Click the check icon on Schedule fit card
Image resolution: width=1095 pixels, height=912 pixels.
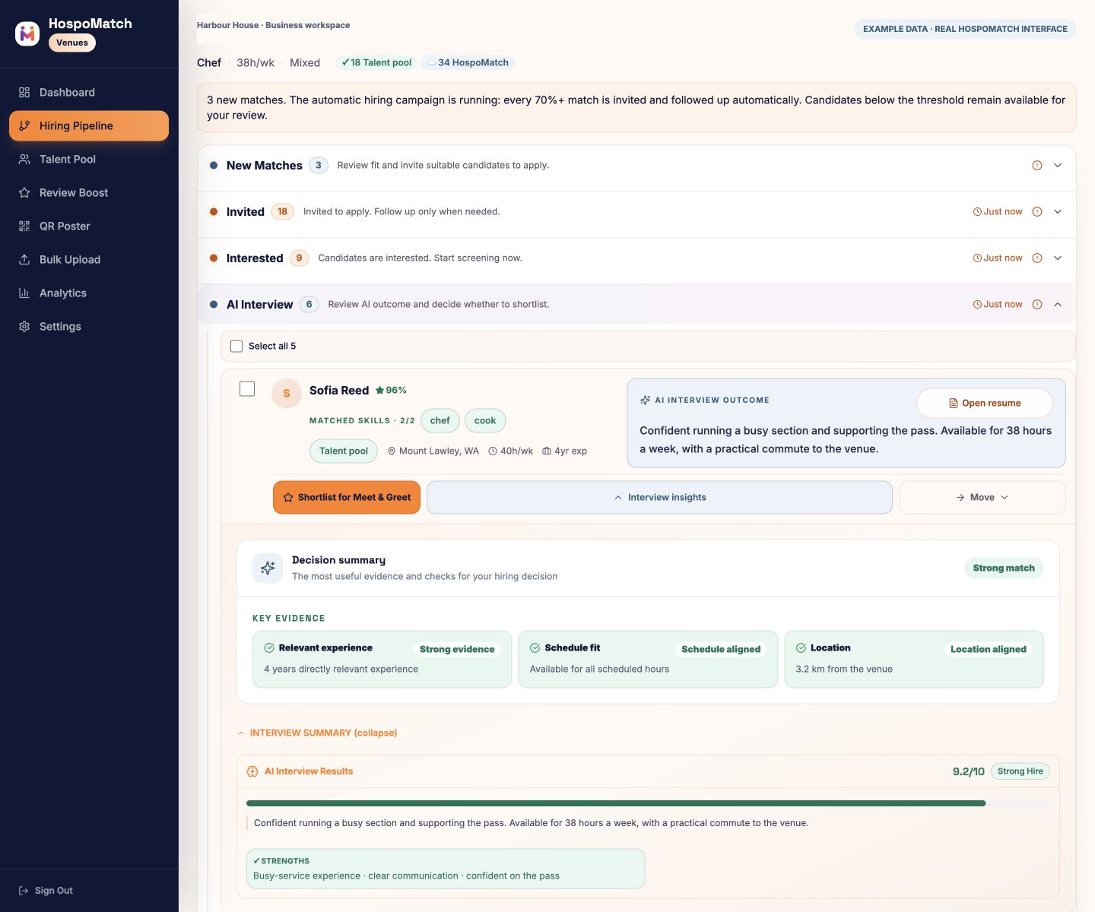[x=535, y=648]
